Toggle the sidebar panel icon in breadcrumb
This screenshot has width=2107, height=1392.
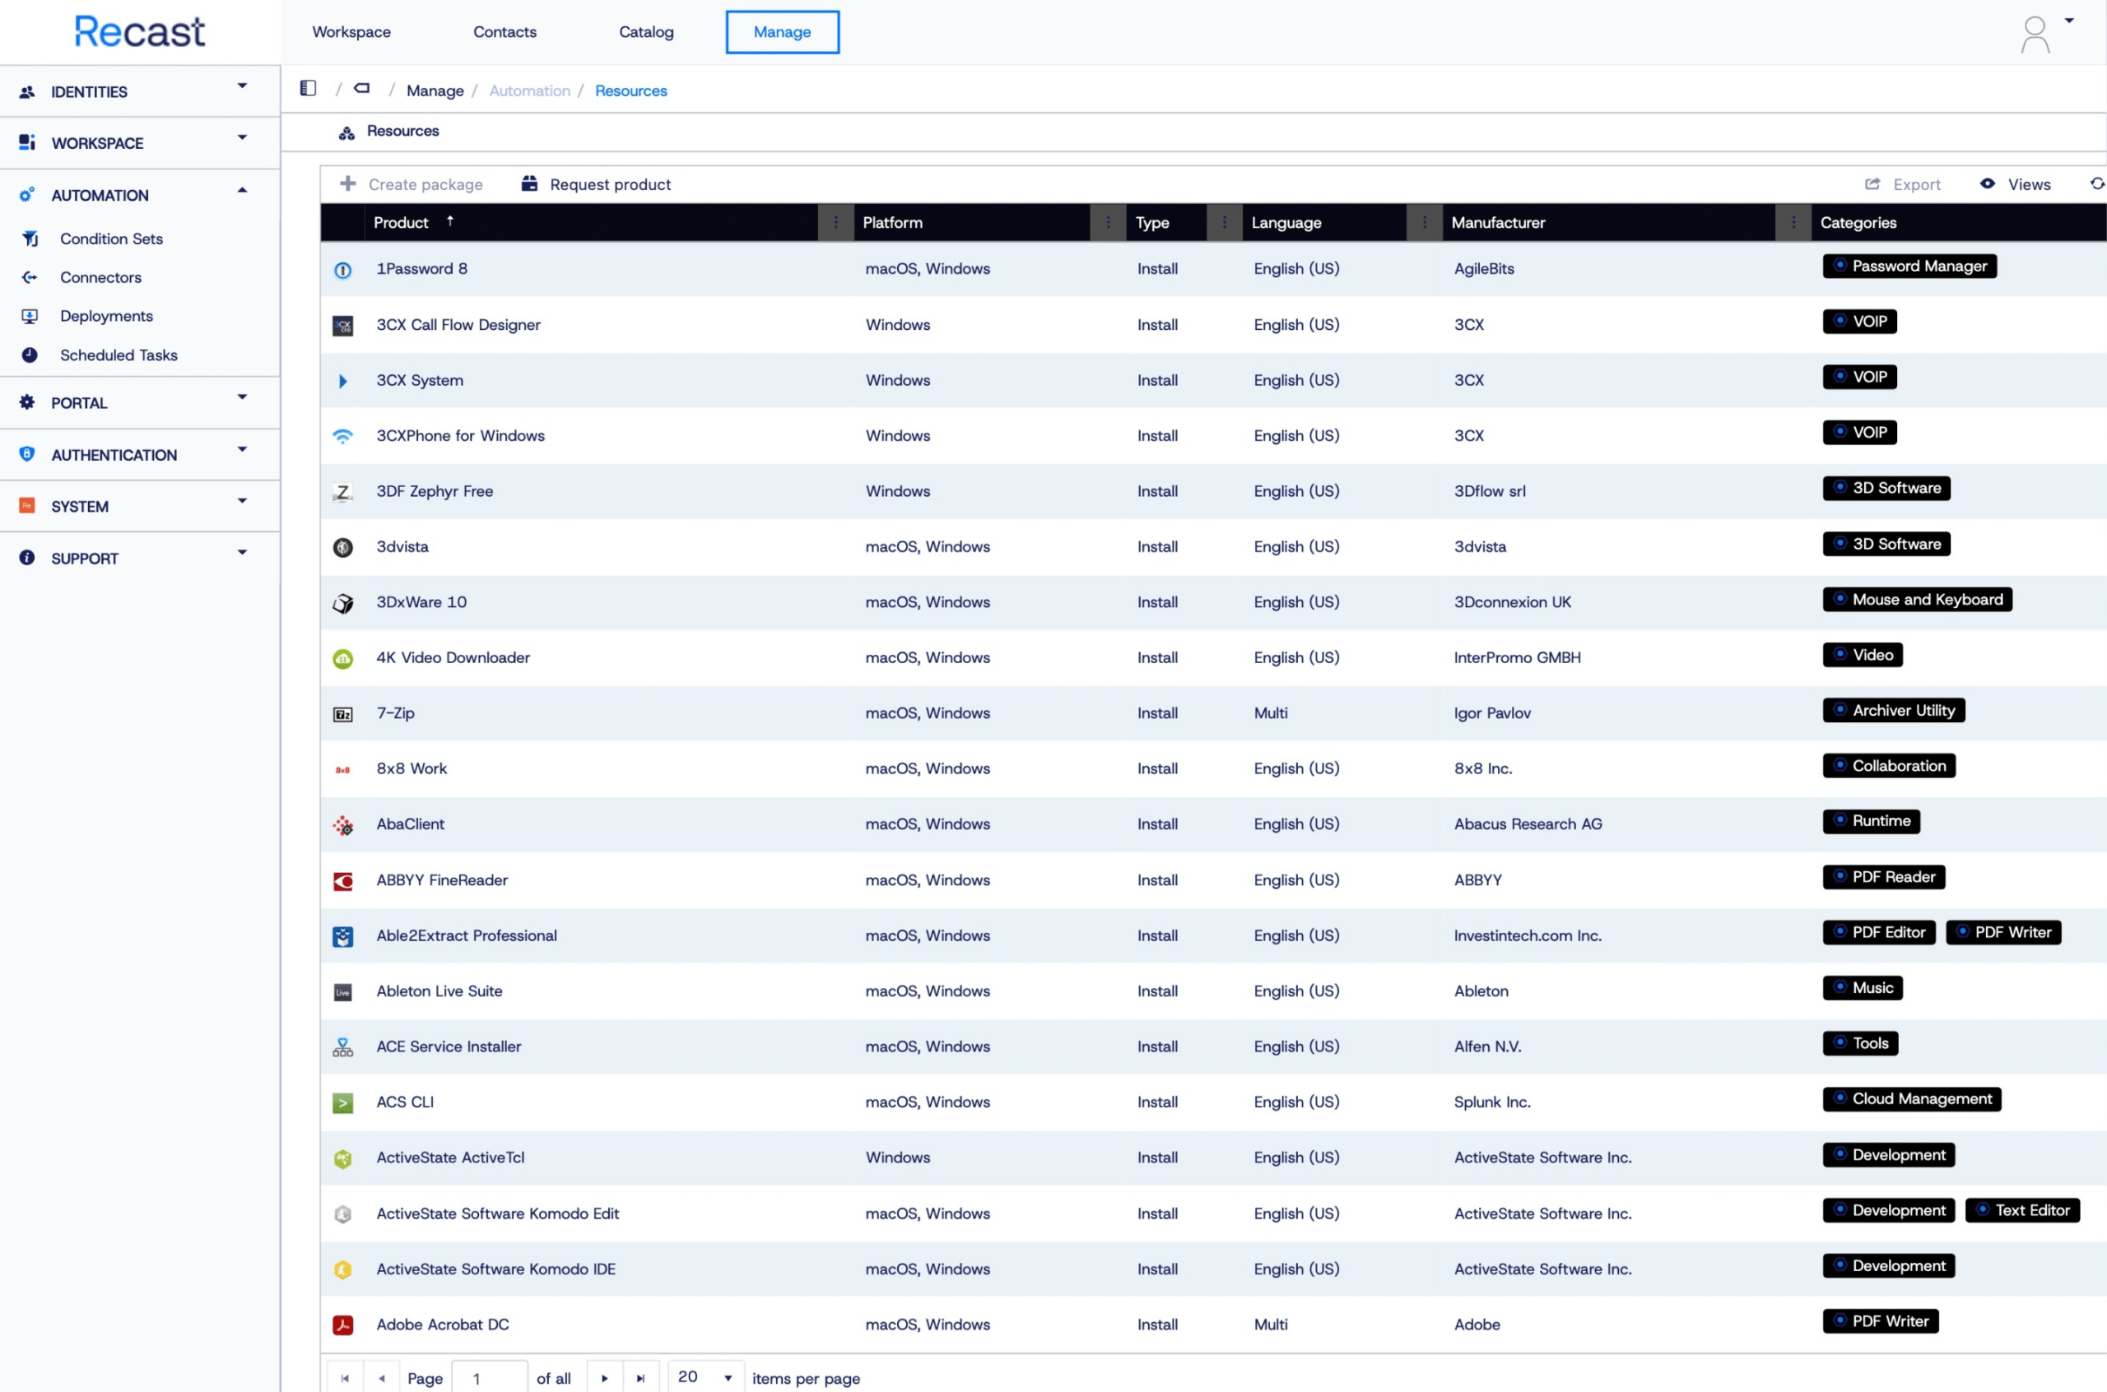(308, 88)
